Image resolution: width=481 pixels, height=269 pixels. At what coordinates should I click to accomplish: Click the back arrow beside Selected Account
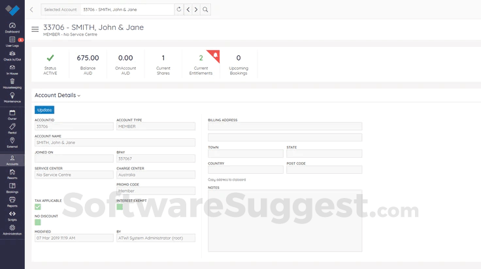tap(31, 10)
